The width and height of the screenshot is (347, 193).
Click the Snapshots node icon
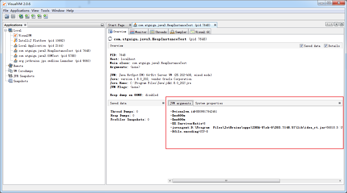click(x=10, y=81)
